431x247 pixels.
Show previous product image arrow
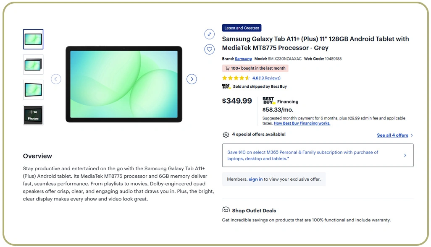pyautogui.click(x=56, y=79)
